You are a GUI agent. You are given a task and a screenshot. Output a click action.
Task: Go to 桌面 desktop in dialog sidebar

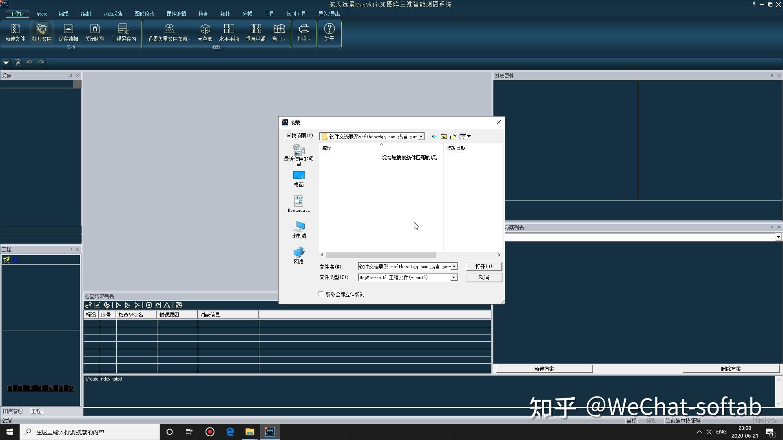pos(299,179)
